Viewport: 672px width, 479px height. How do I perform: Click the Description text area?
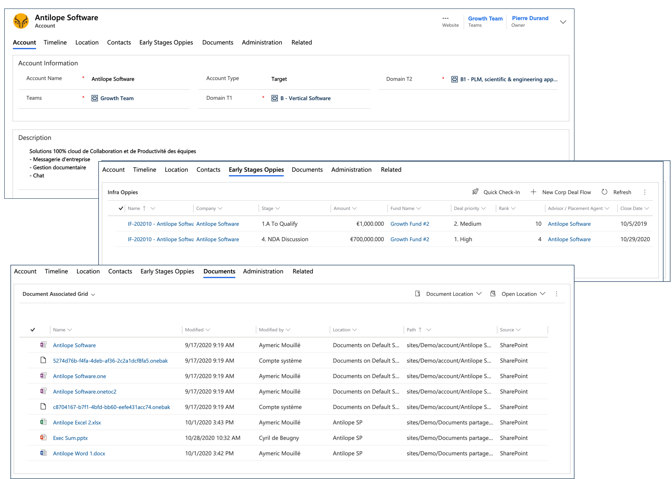(113, 163)
